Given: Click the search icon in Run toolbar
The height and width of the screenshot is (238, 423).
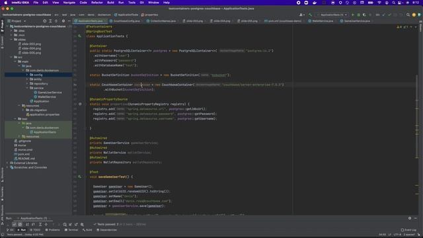Looking at the screenshot, I should (x=82, y=224).
